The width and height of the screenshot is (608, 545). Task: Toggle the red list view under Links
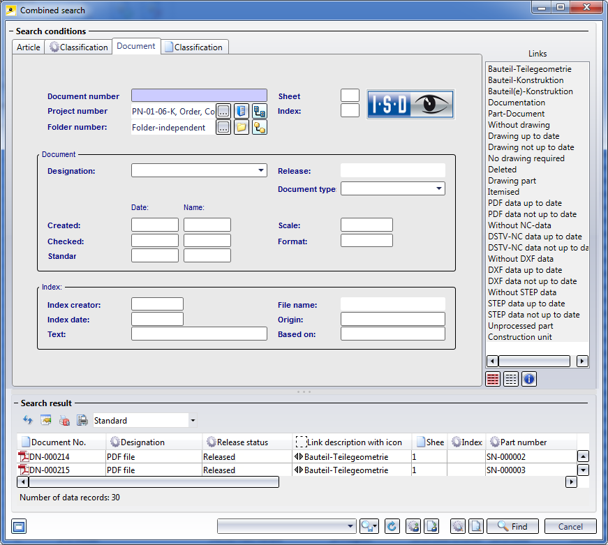pos(493,379)
